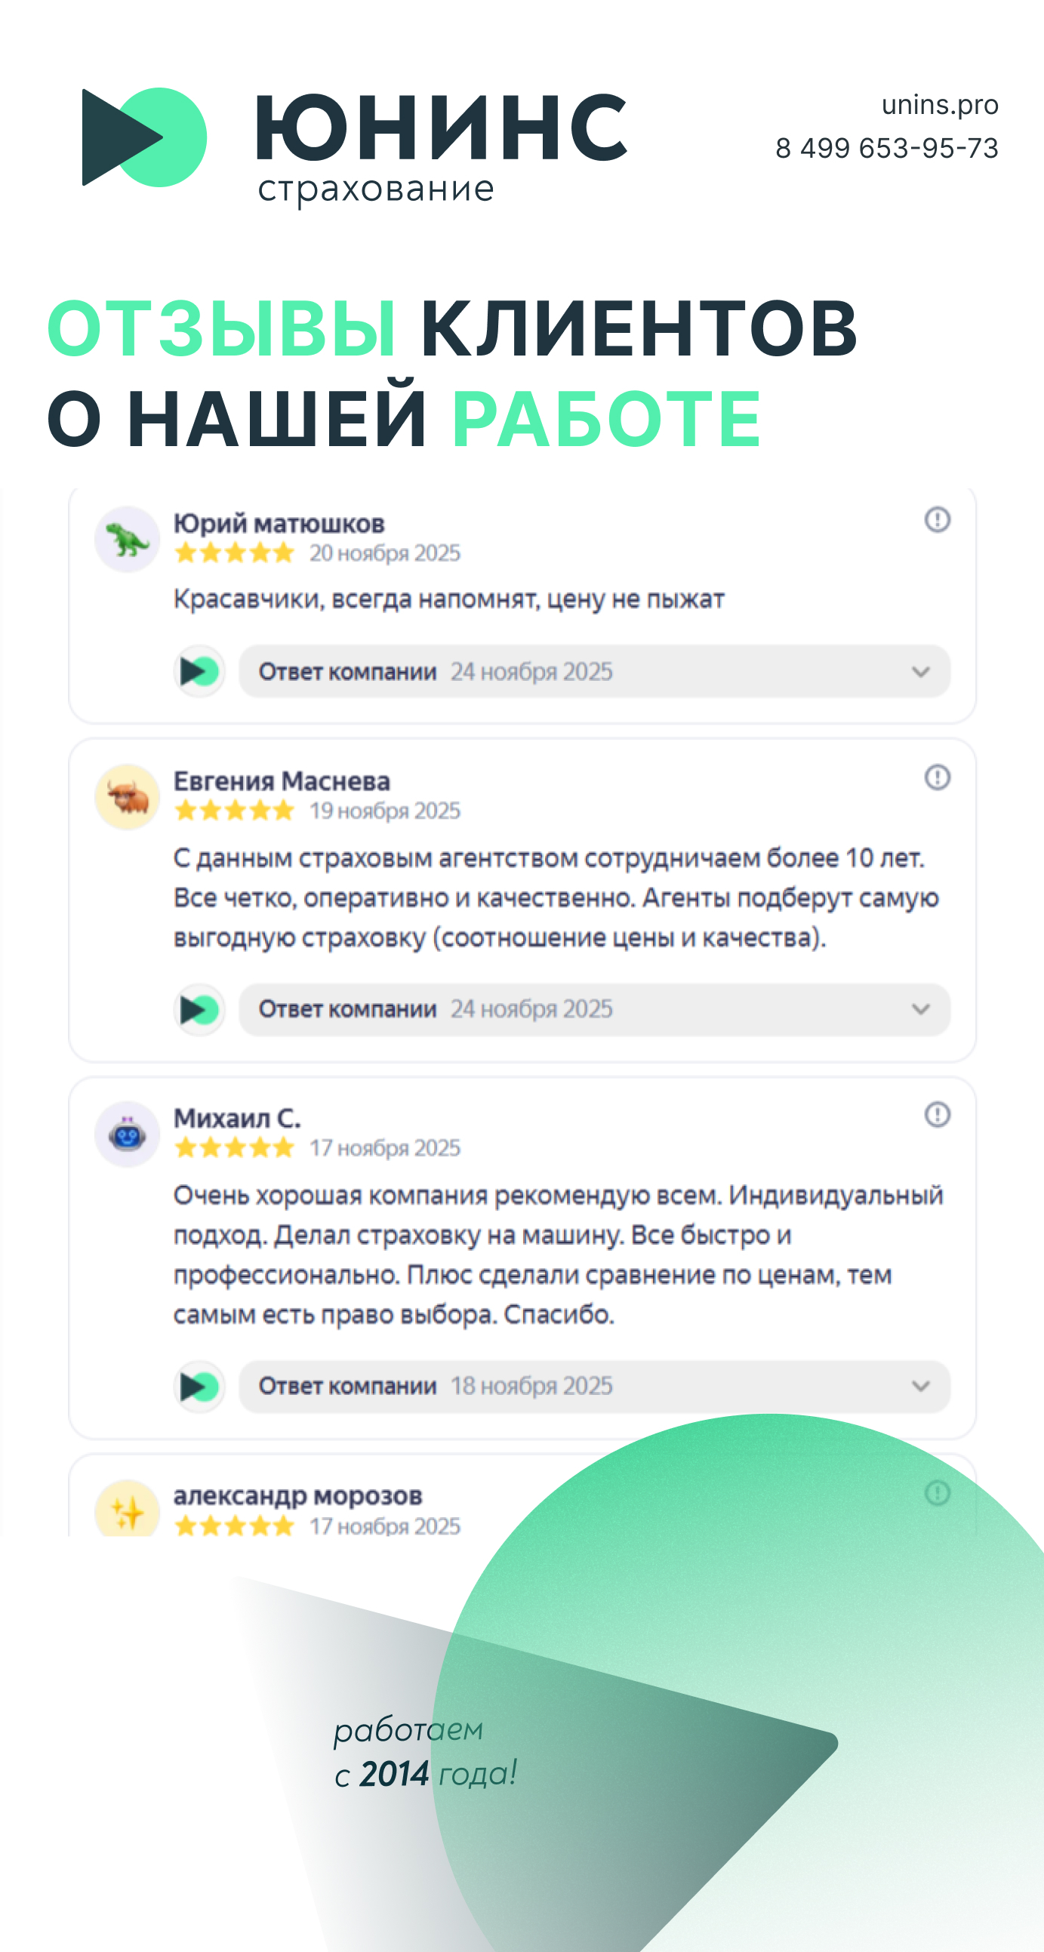The width and height of the screenshot is (1044, 1952).
Task: Report Юрий Матюшков's review via exclamation icon
Action: [937, 520]
